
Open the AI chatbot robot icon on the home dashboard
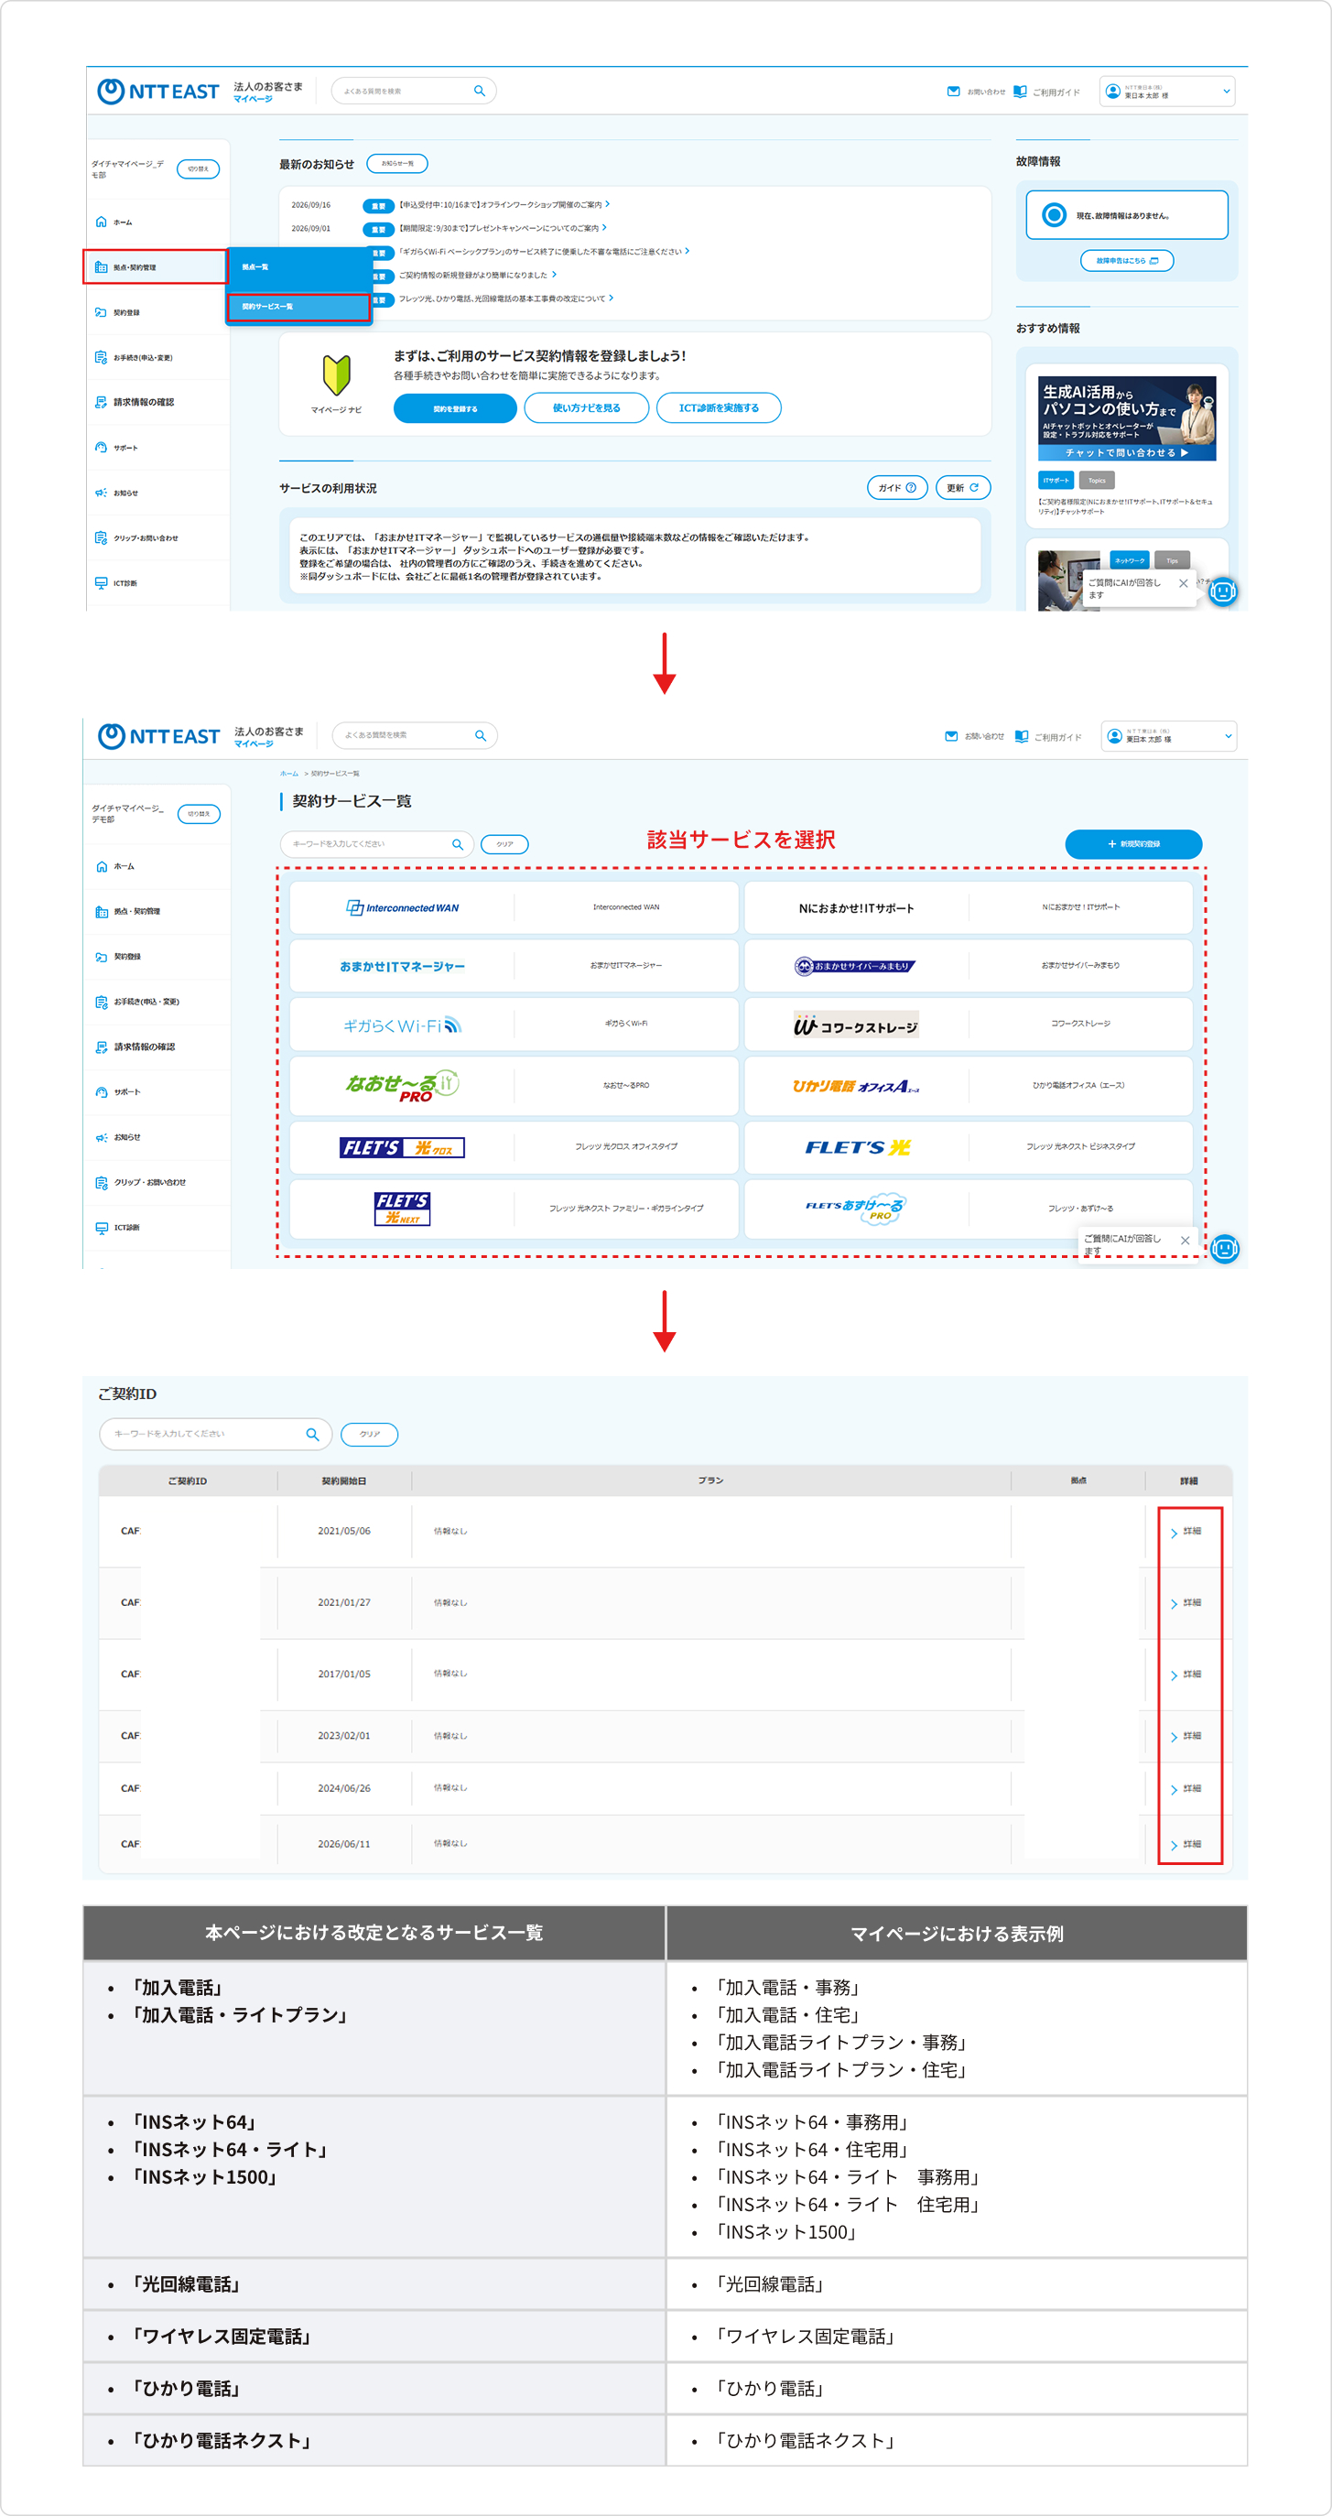pyautogui.click(x=1224, y=591)
